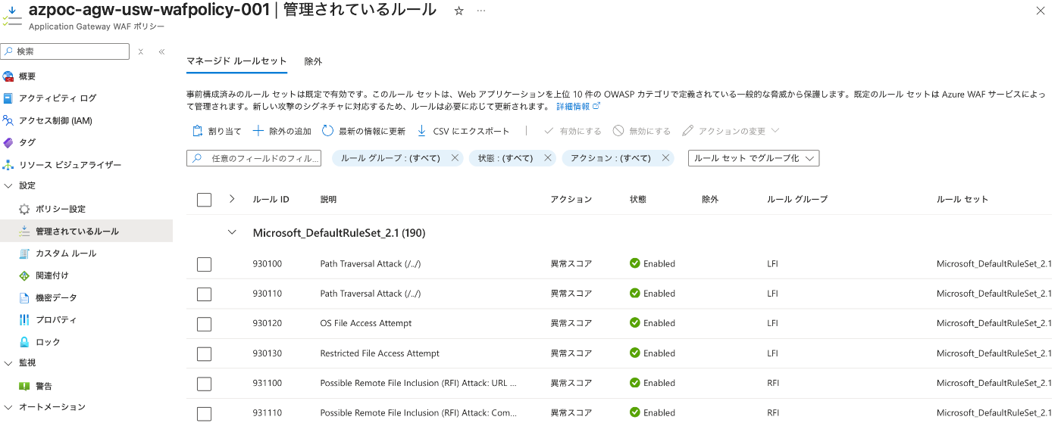Open the アクションの変更 dropdown
The height and width of the screenshot is (426, 1061).
[731, 131]
